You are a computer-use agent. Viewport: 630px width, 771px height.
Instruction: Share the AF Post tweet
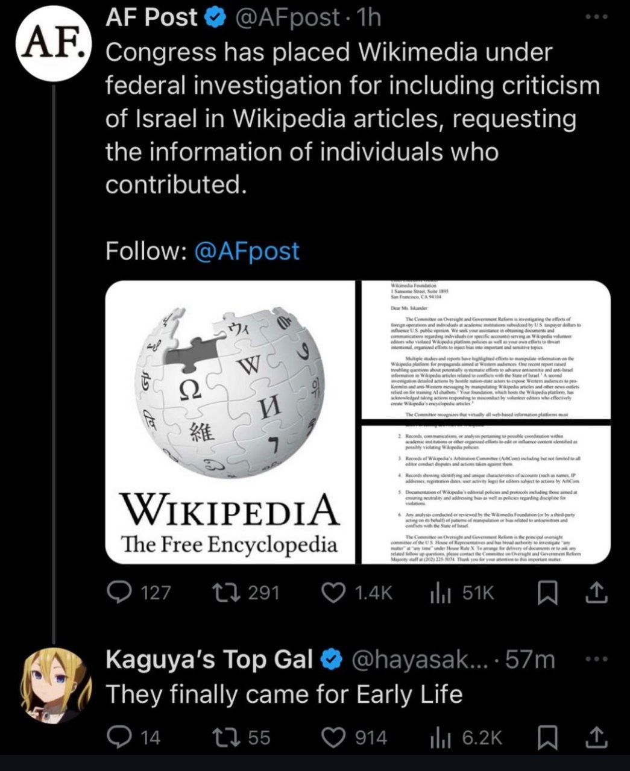pos(596,593)
